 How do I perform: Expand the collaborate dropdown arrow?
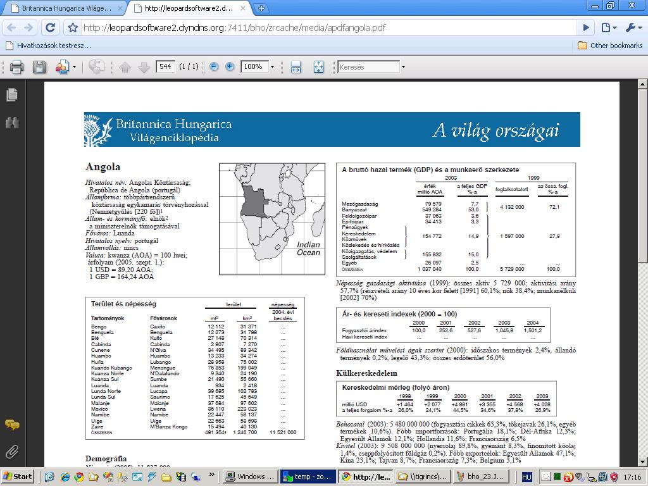(74, 67)
